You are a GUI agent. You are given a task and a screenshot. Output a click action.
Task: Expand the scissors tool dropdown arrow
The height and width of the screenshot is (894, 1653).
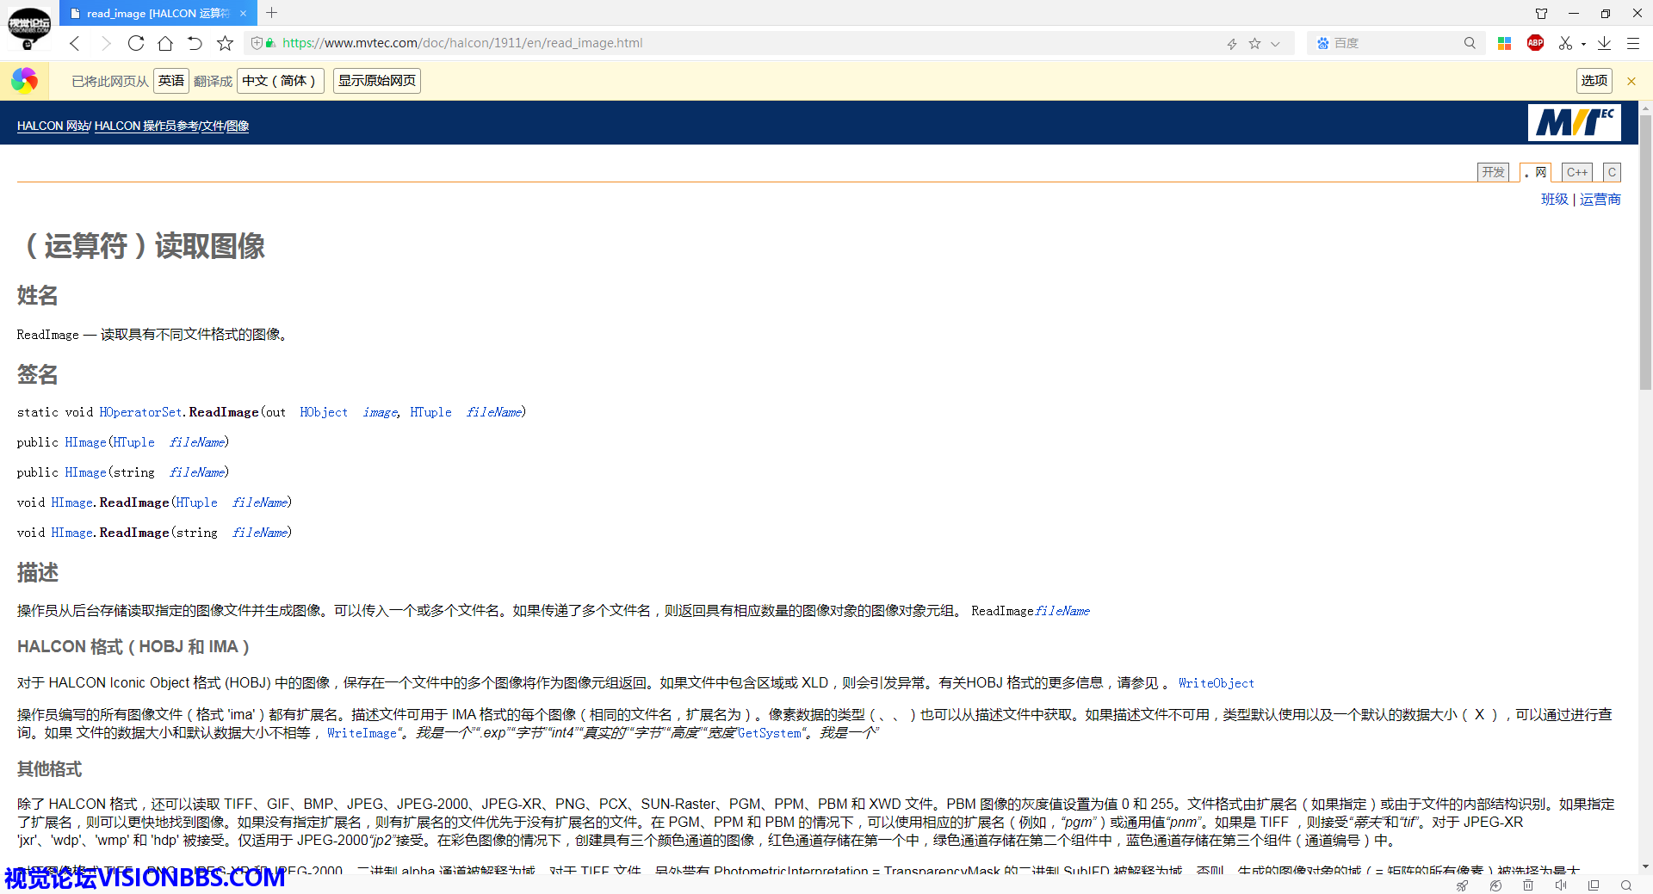pos(1583,44)
